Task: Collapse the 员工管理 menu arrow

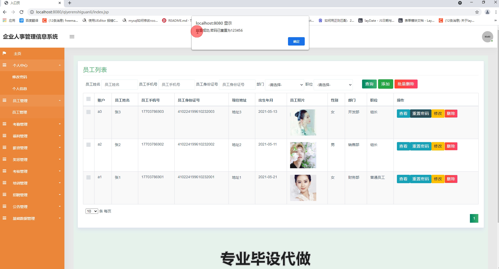Action: click(60, 100)
